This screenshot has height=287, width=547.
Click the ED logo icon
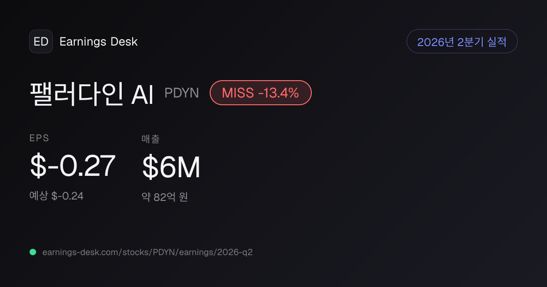tap(41, 41)
